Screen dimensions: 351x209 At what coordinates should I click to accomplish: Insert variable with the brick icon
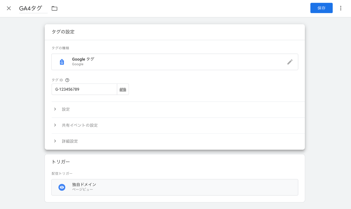[123, 89]
